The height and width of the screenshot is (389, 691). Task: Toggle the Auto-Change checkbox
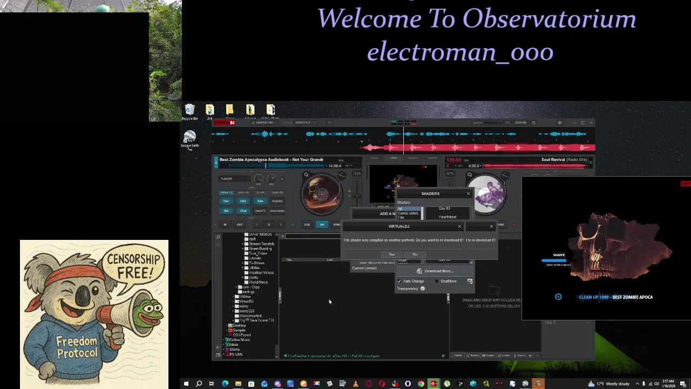pyautogui.click(x=399, y=281)
